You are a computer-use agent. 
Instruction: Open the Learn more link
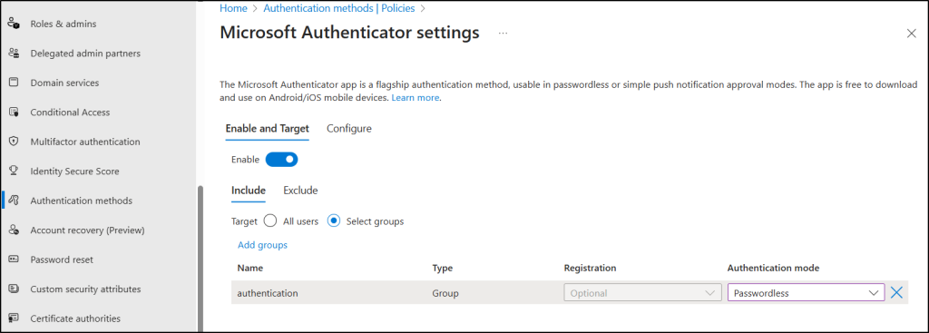pyautogui.click(x=416, y=98)
